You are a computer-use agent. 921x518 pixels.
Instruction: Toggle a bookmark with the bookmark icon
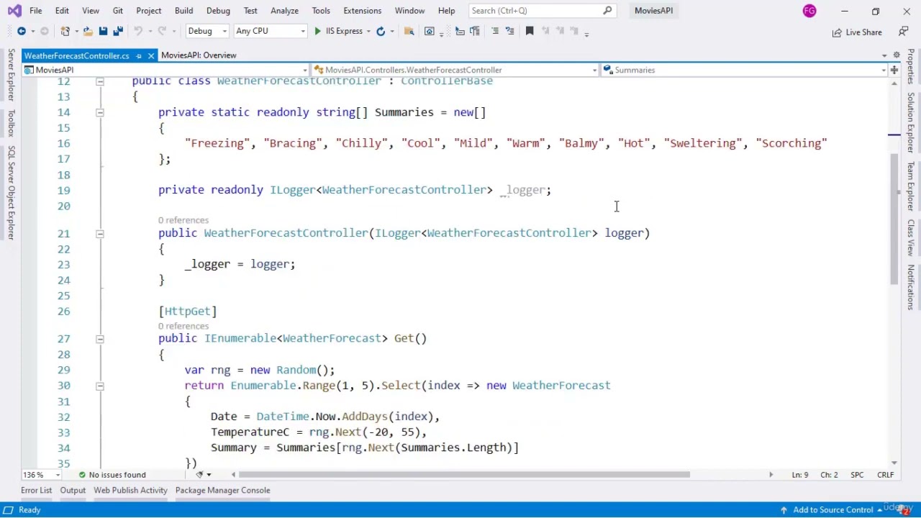(530, 31)
